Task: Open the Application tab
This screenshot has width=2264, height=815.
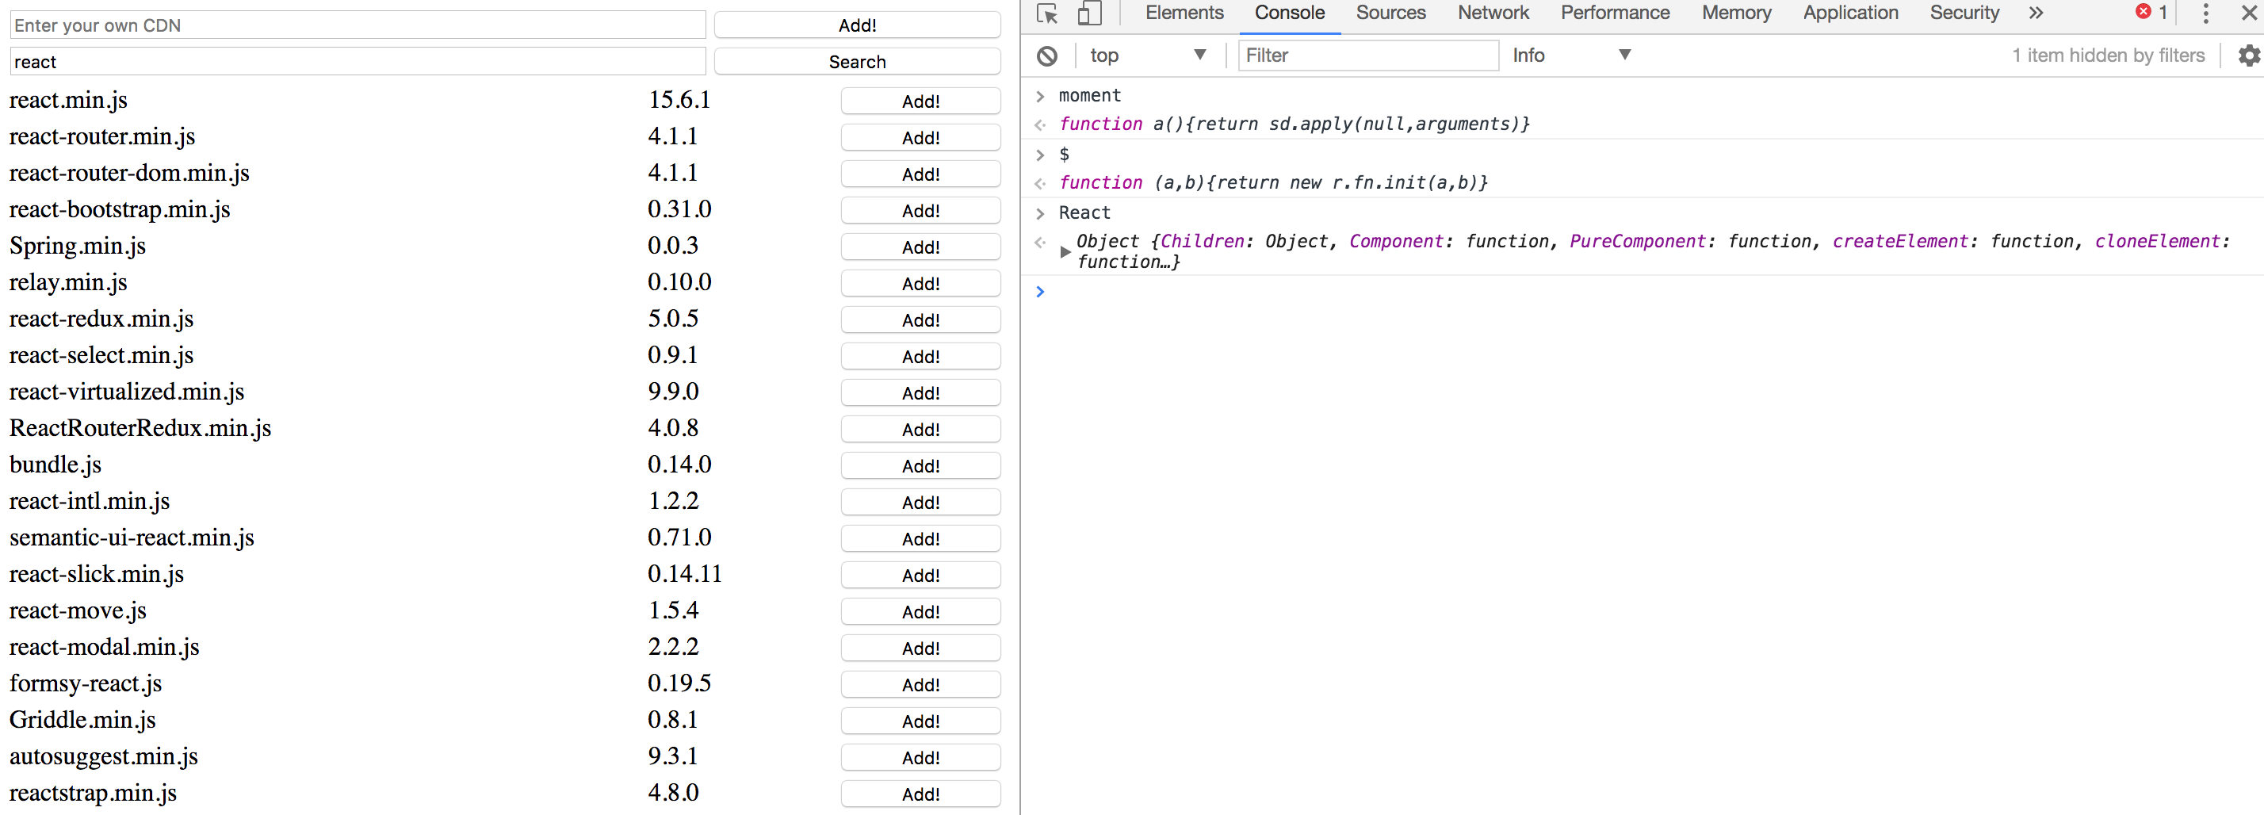Action: [1850, 13]
